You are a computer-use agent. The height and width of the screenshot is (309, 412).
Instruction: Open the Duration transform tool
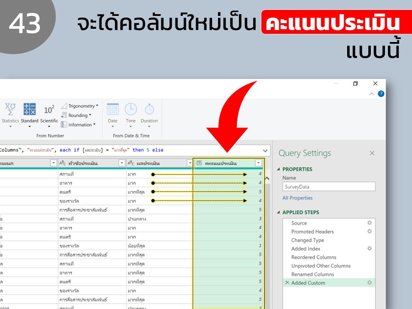149,115
